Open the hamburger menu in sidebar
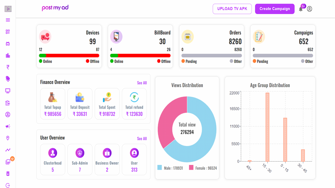This screenshot has width=335, height=188. [x=8, y=20]
